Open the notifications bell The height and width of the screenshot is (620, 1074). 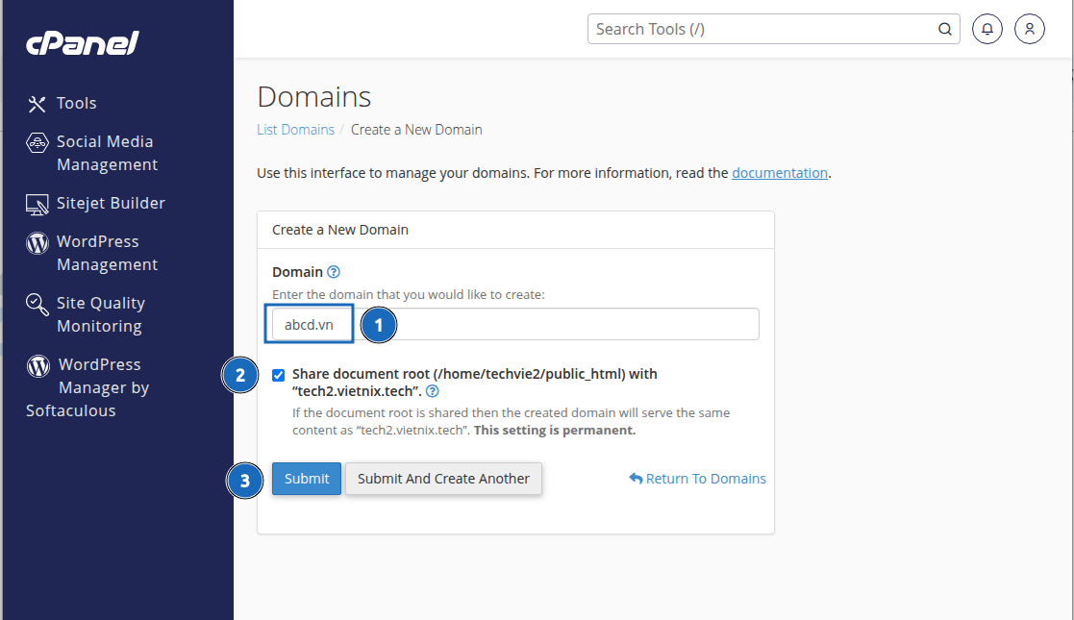(987, 29)
